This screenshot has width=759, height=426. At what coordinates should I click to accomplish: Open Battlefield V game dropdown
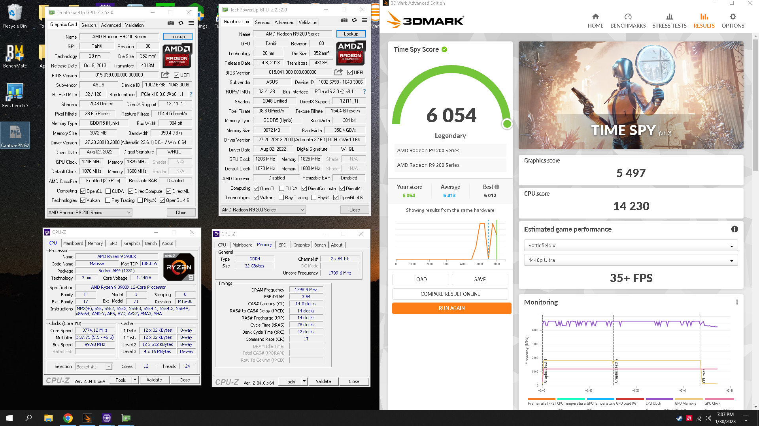[631, 246]
